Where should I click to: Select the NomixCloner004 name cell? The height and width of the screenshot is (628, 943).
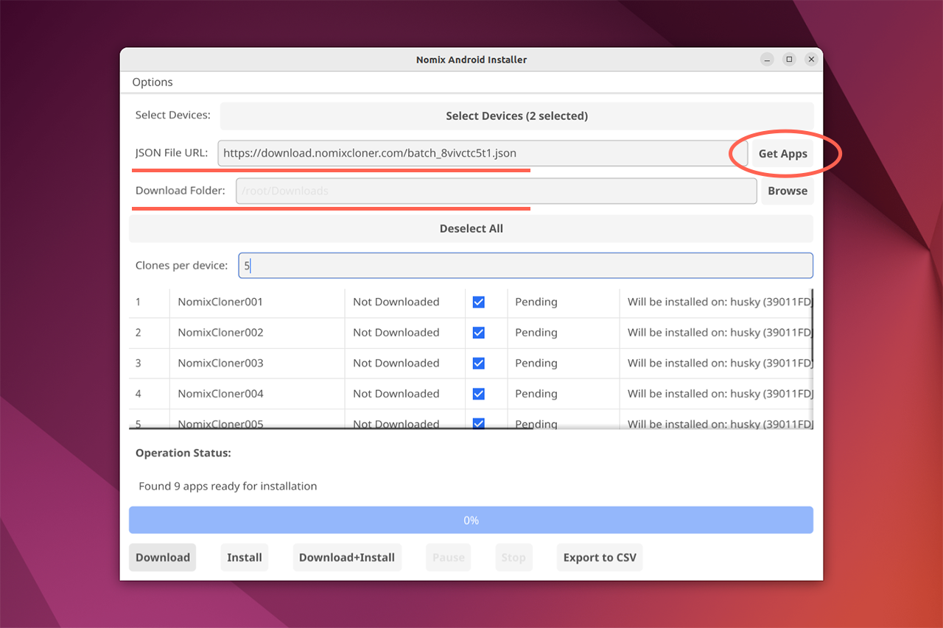coord(257,394)
